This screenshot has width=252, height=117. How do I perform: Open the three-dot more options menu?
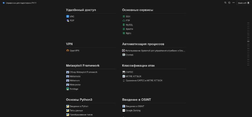pyautogui.click(x=233, y=3)
